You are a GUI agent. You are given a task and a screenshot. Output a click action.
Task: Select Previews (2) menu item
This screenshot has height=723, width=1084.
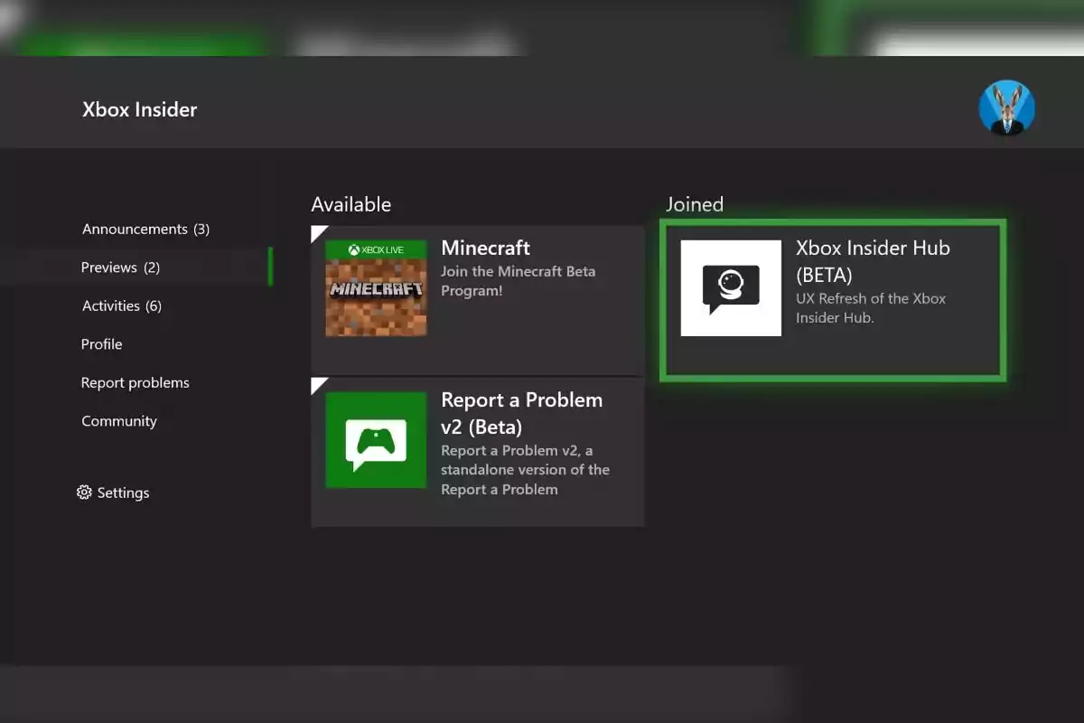point(120,268)
